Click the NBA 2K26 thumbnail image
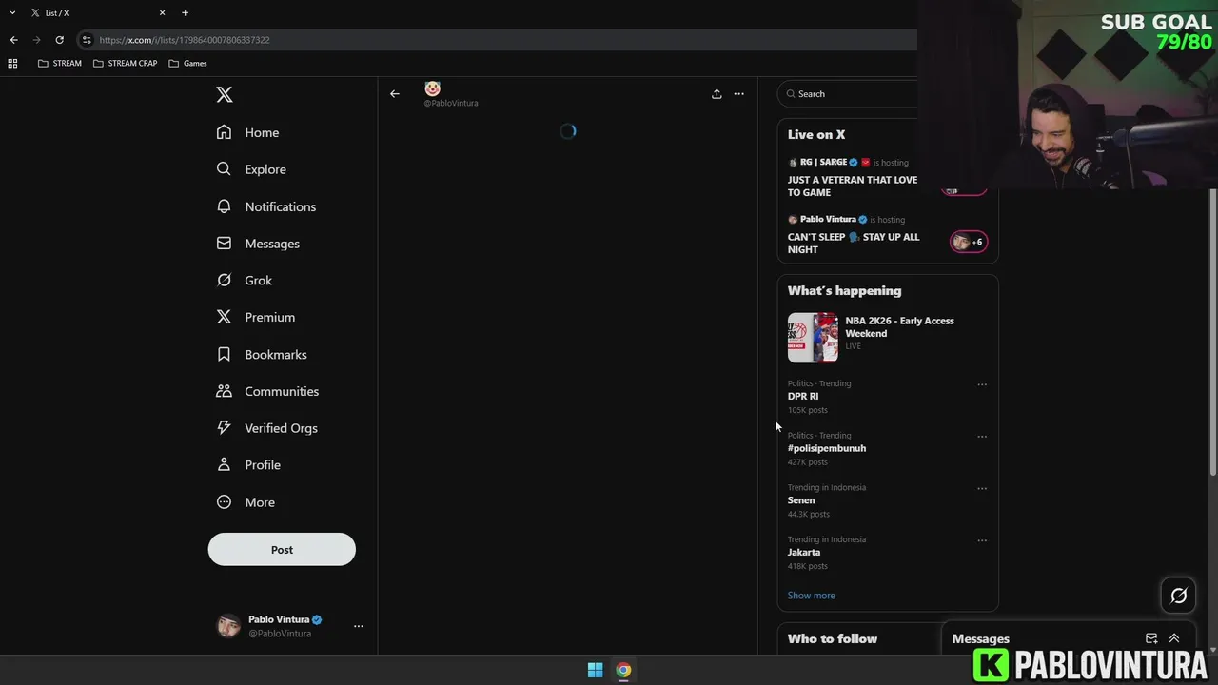 coord(813,338)
